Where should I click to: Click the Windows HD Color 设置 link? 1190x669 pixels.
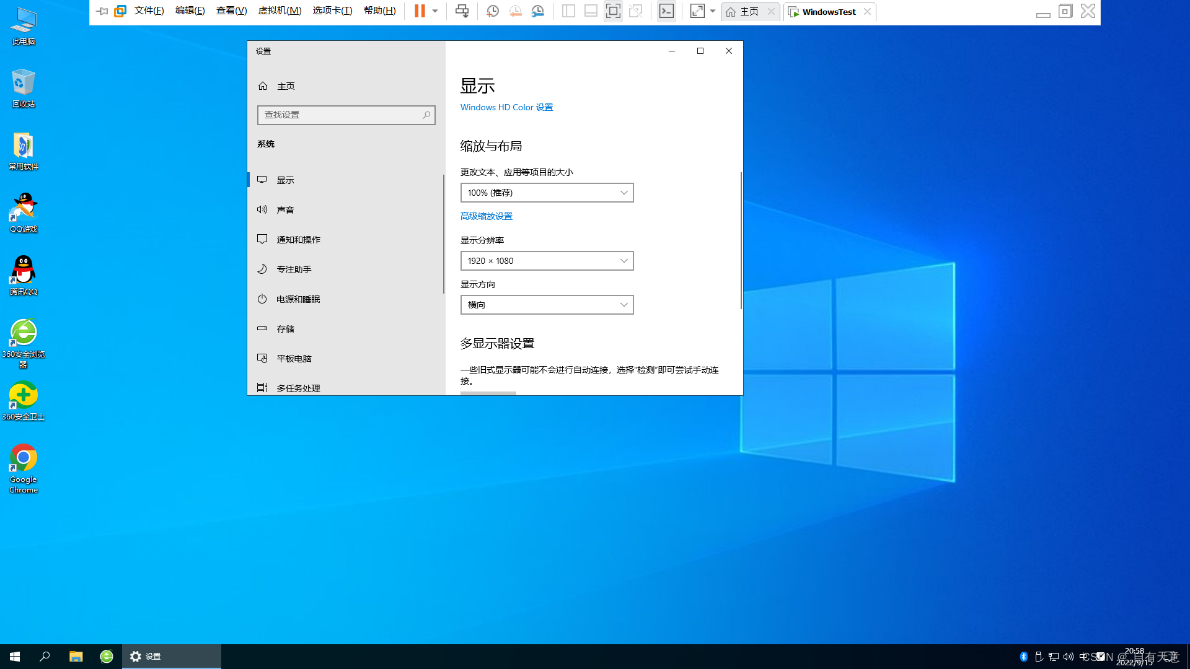(x=506, y=107)
